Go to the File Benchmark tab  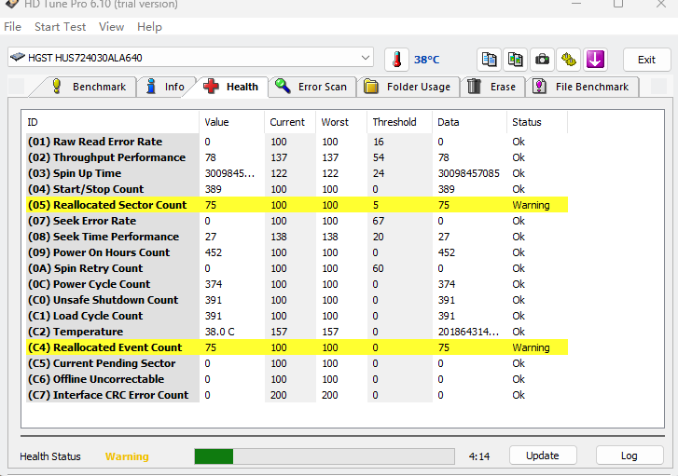[581, 87]
